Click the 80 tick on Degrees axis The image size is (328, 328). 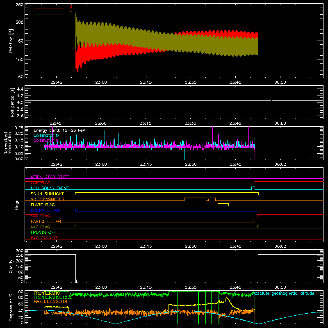point(21,297)
